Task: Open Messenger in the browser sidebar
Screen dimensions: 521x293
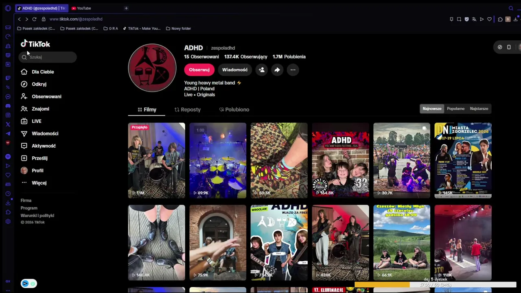Action: (x=8, y=97)
